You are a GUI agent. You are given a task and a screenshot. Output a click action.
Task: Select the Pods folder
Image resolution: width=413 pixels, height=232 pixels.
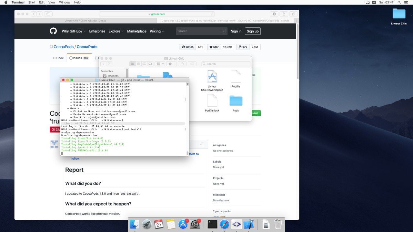(x=236, y=103)
